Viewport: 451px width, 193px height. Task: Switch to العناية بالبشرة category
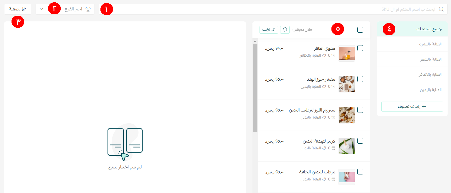[412, 44]
